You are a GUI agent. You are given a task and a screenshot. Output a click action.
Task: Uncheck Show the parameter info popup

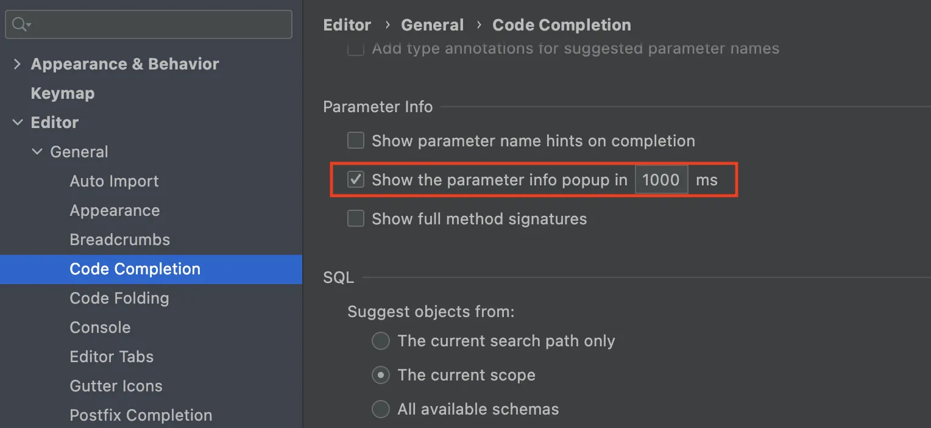[x=356, y=180]
